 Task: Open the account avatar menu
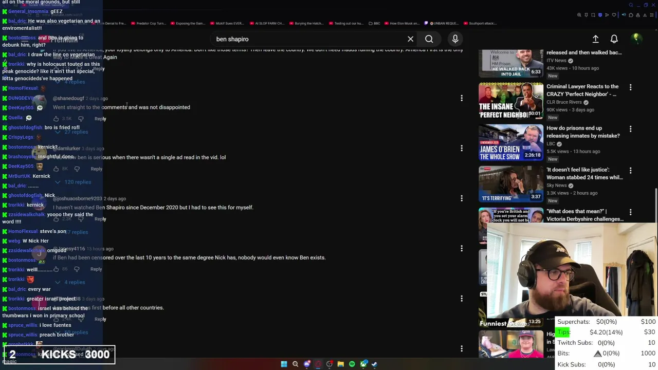pyautogui.click(x=636, y=39)
